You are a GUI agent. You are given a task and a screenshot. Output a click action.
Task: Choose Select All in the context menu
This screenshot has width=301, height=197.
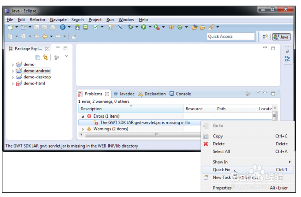[248, 151]
